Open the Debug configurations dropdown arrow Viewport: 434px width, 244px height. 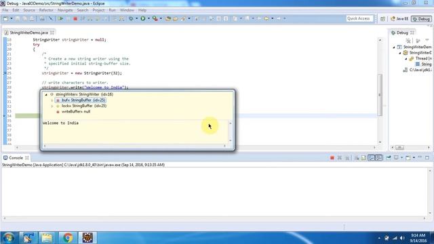(136, 18)
